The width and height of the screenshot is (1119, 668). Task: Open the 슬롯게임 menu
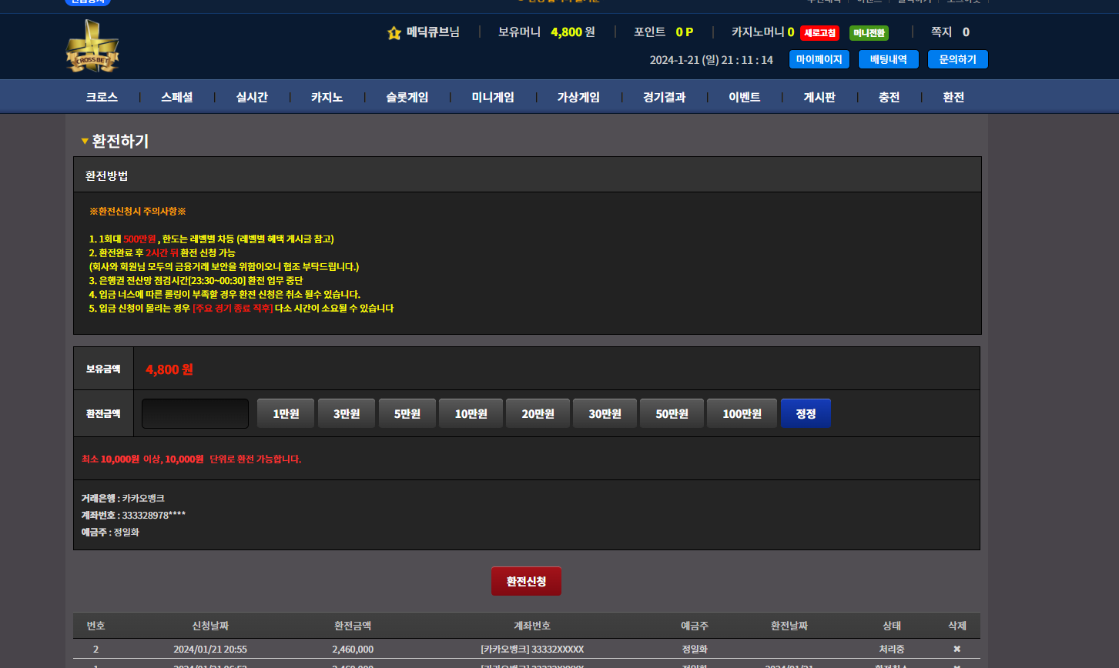(407, 97)
